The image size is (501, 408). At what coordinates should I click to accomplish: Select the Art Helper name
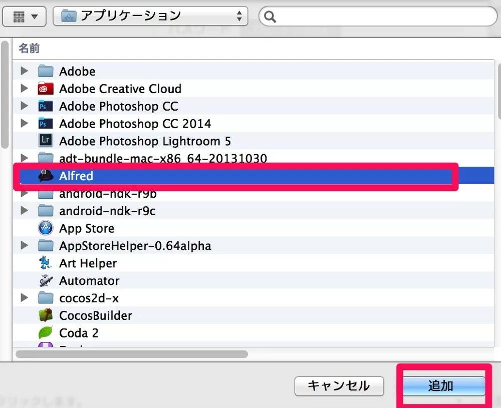(88, 263)
